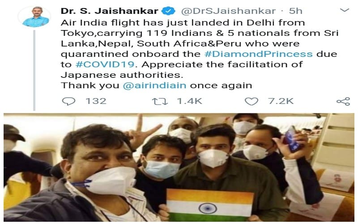Open the #COVID19 hashtag link
This screenshot has height=224, width=358.
pos(105,65)
